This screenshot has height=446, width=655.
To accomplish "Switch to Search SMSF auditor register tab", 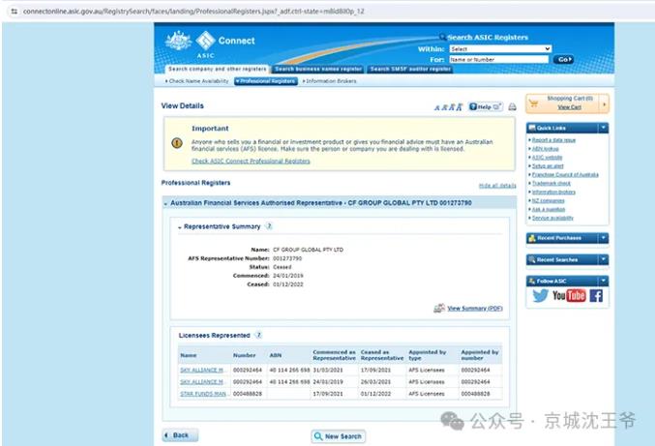I will click(x=410, y=70).
